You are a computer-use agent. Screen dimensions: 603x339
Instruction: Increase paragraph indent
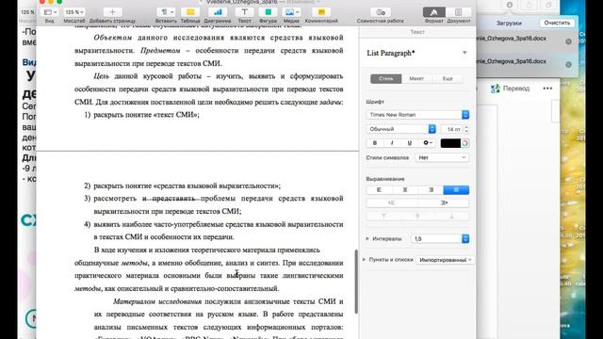[444, 202]
